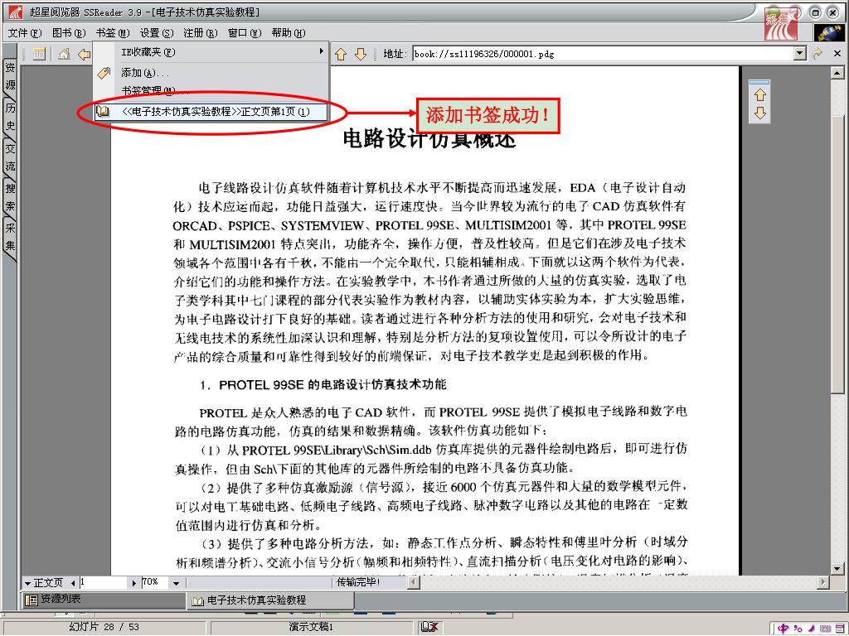Open the 正文页 page type dropdown
This screenshot has width=849, height=636.
(x=43, y=583)
